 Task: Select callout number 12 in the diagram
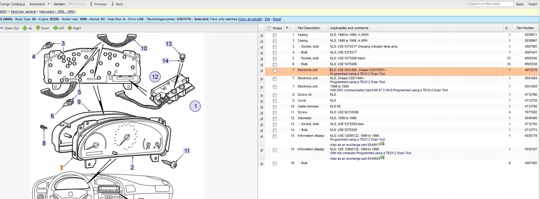tap(155, 77)
